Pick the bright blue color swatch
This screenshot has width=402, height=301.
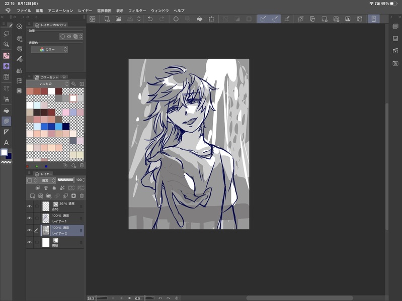(44, 127)
